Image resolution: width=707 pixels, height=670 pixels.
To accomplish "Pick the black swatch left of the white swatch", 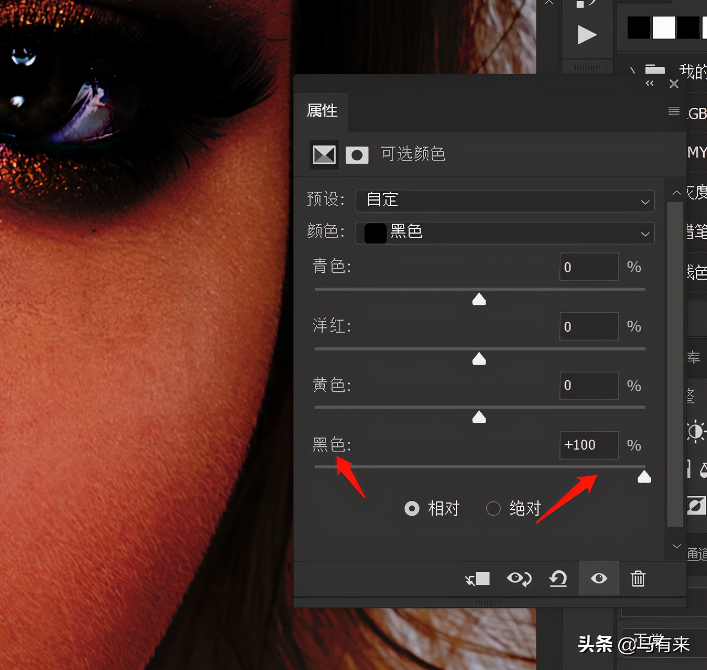I will point(639,28).
